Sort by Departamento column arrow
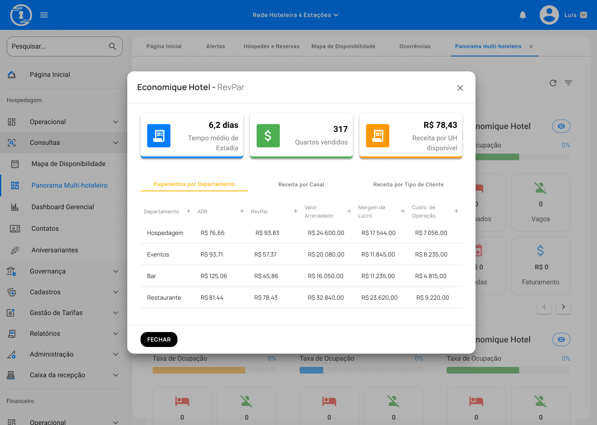 (x=188, y=211)
